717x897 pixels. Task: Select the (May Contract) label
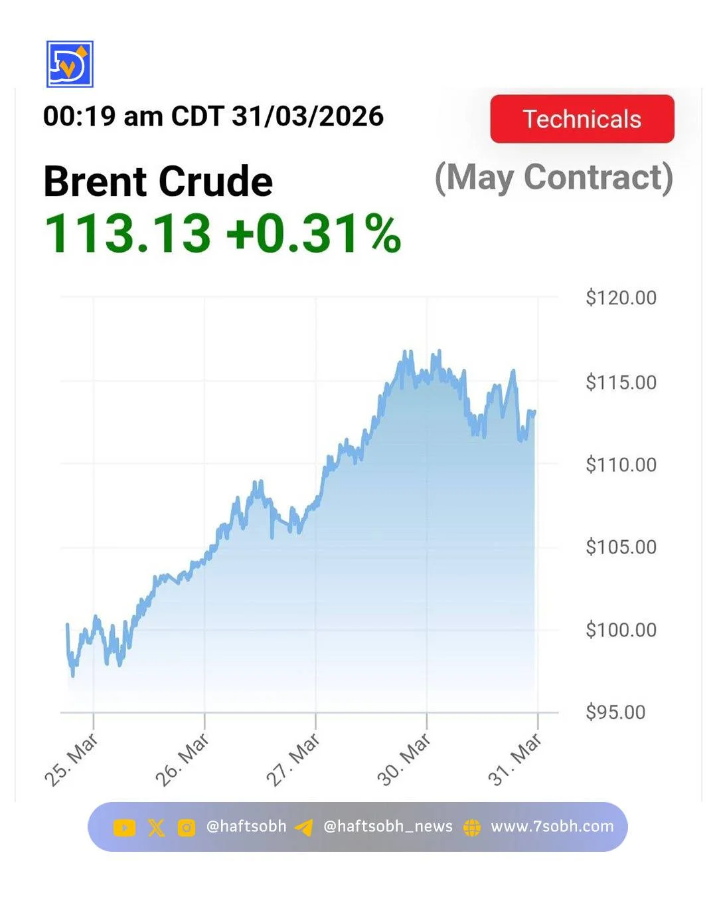[x=554, y=178]
